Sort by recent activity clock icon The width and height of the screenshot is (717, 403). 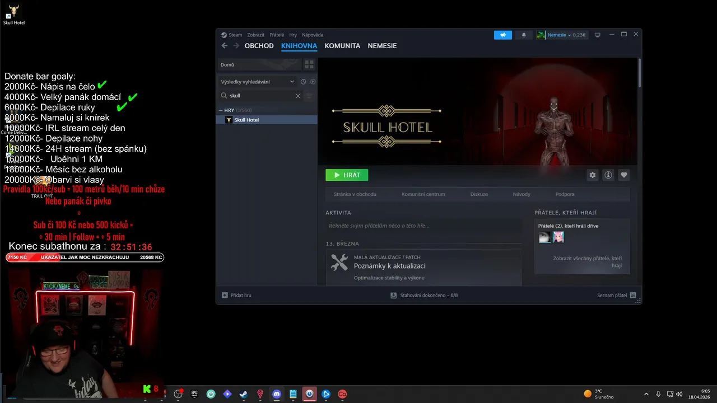[303, 82]
